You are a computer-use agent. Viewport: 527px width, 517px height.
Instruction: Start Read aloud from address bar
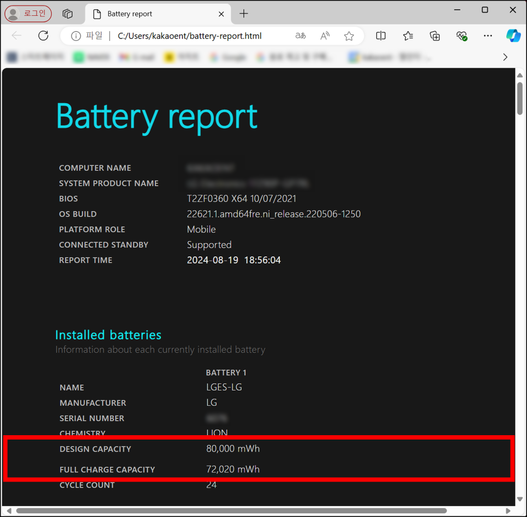[x=325, y=35]
